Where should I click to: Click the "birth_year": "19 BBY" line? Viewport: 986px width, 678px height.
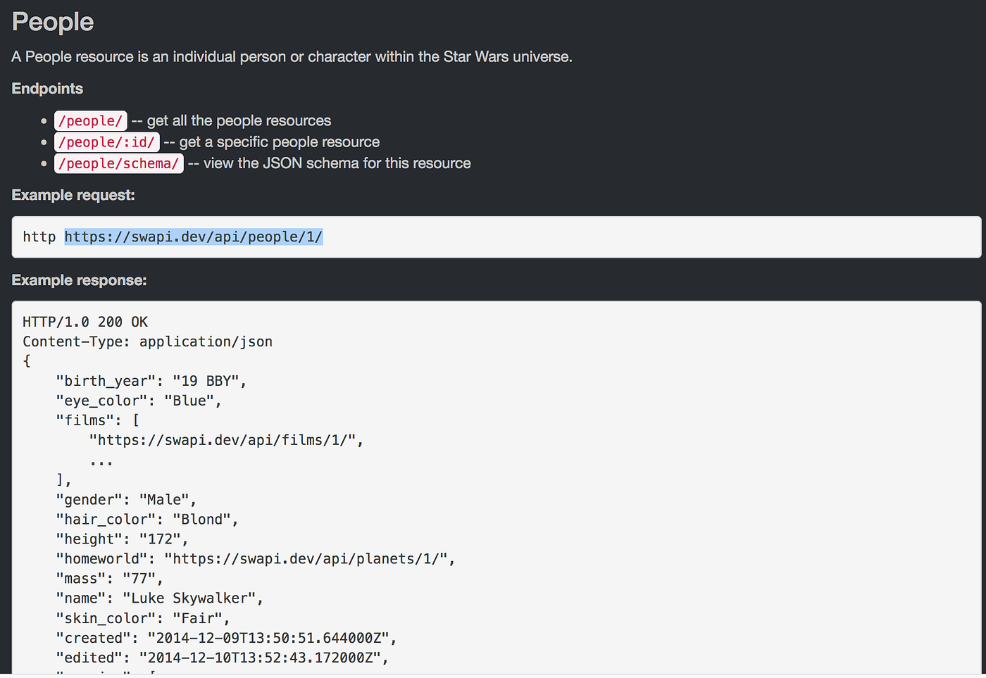pos(151,381)
